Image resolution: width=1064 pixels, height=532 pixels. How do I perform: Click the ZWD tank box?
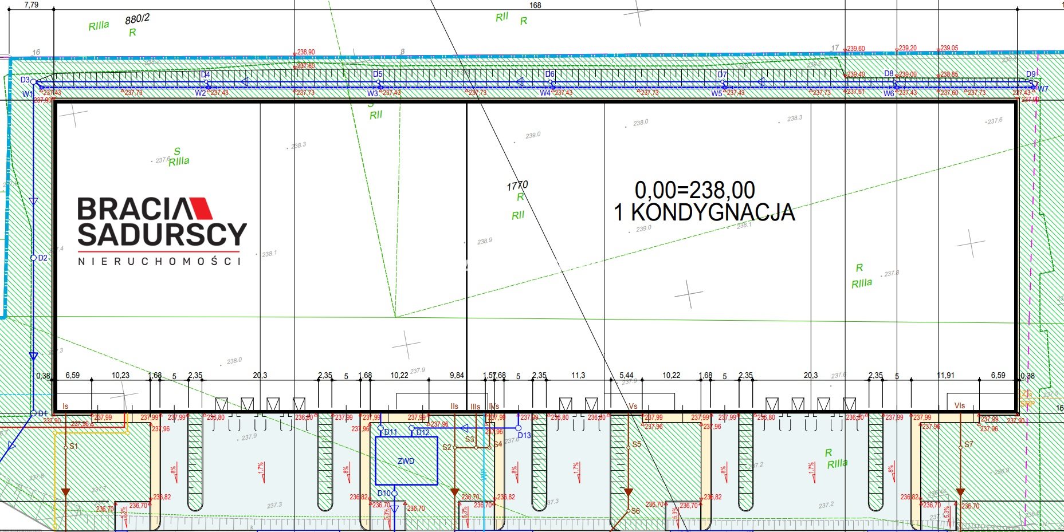(x=406, y=461)
